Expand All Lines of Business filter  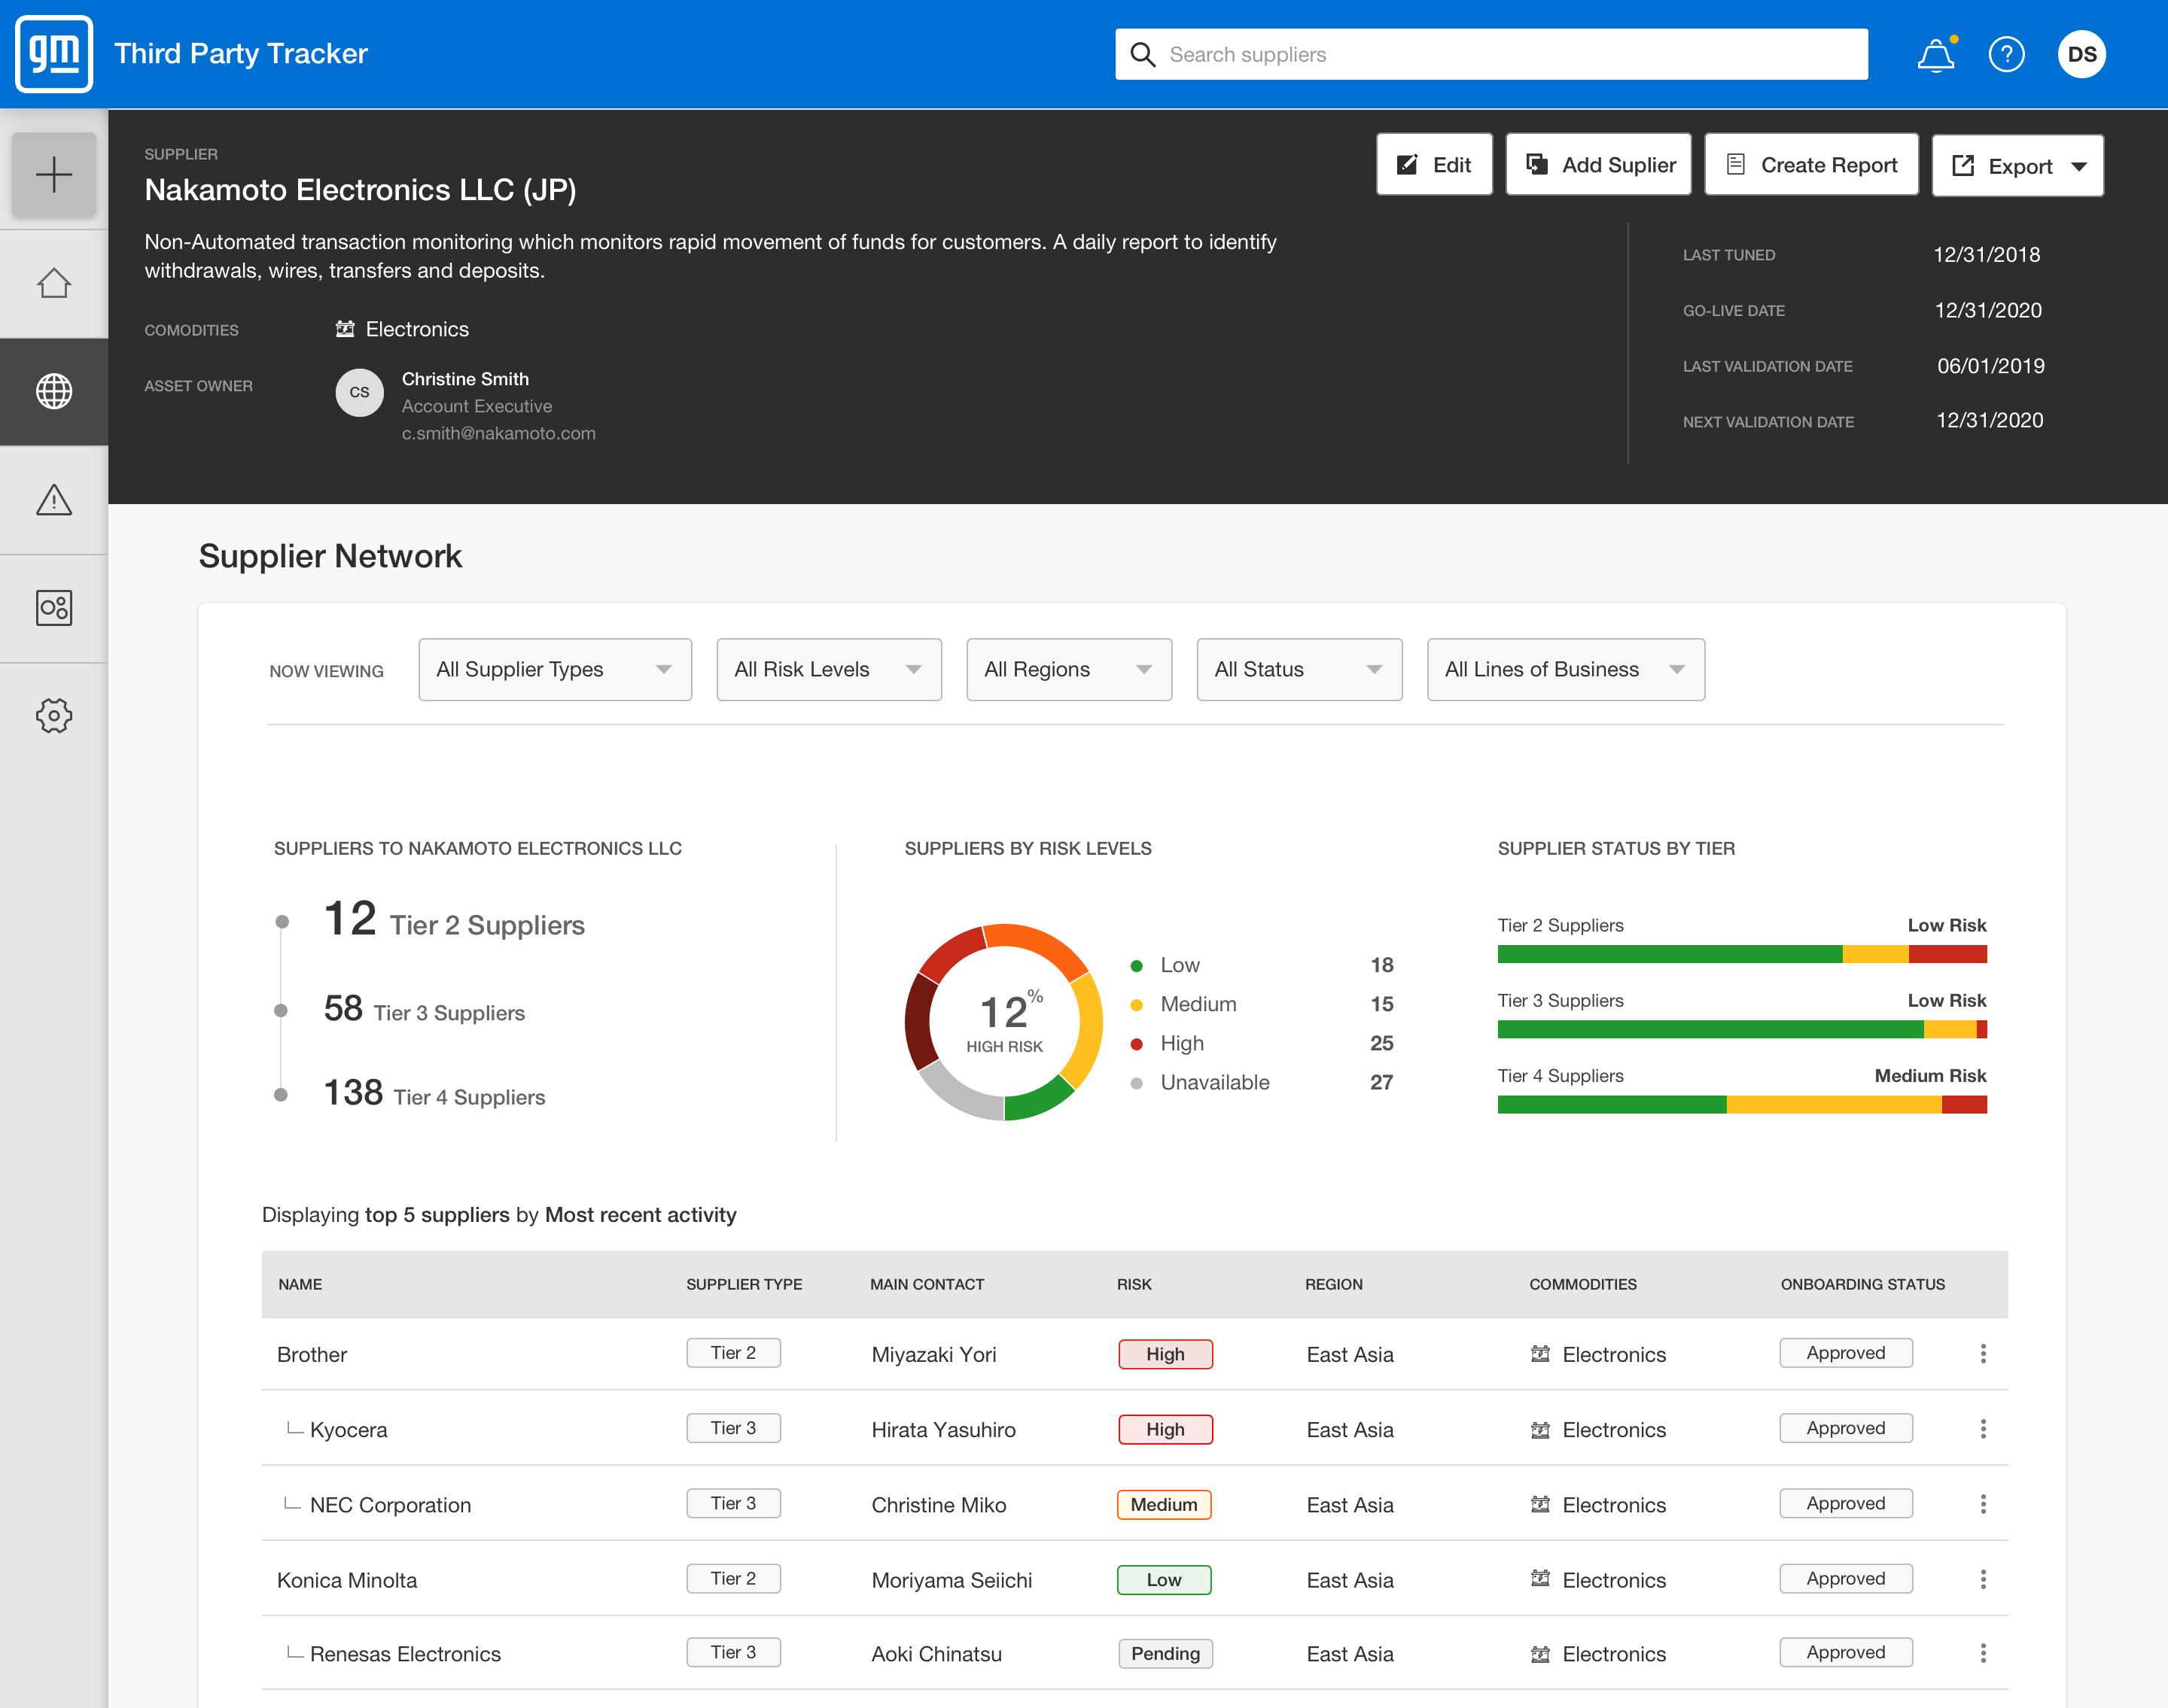coord(1566,669)
